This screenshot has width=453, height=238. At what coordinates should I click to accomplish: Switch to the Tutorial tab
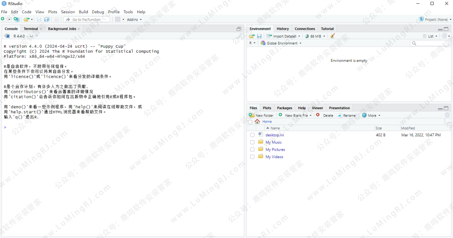coord(327,29)
